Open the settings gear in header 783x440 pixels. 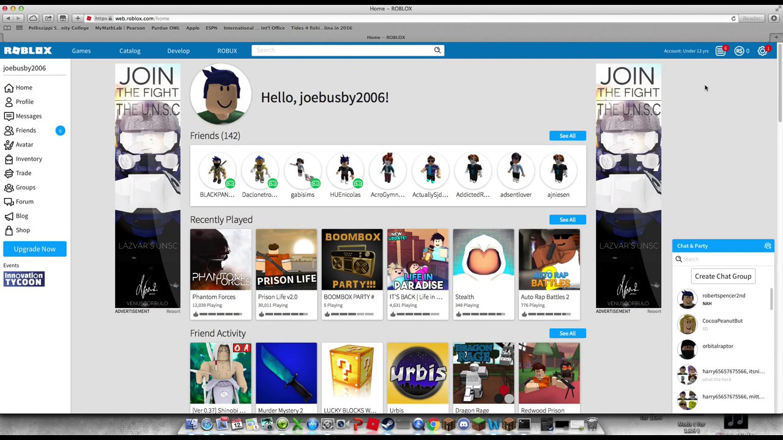pos(762,51)
